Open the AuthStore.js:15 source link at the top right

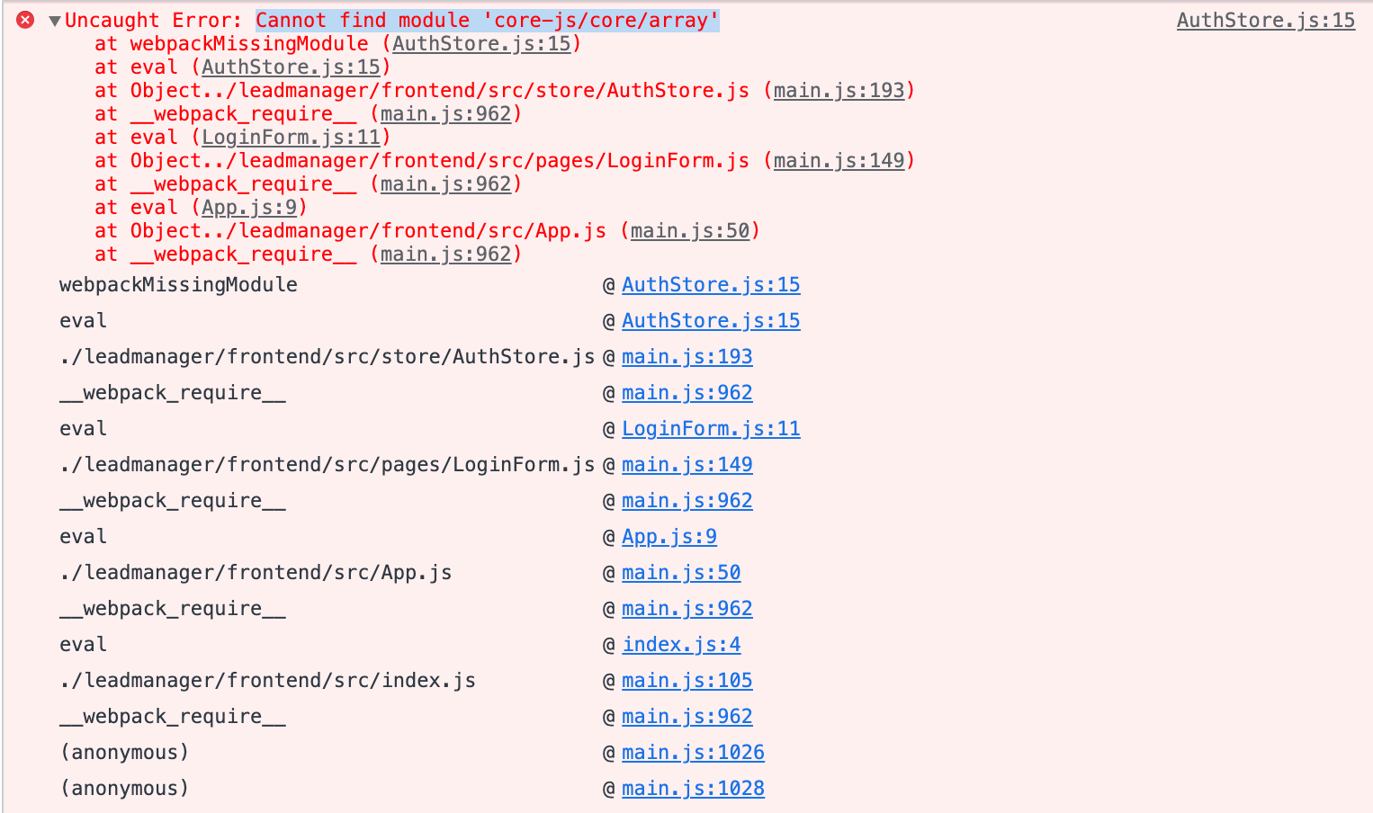1265,20
